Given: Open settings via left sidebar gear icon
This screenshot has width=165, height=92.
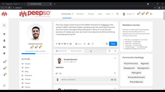Looking at the screenshot, I should click(x=4, y=53).
